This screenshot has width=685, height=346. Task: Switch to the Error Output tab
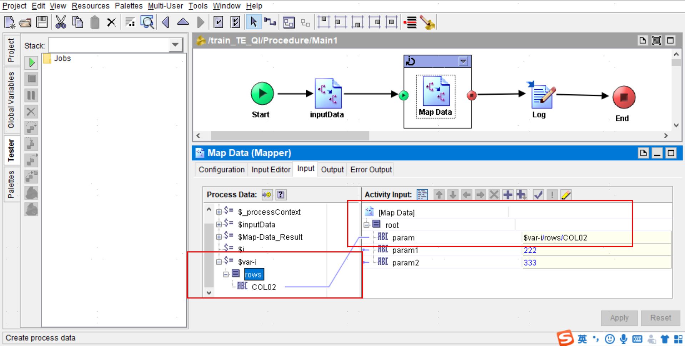click(370, 169)
